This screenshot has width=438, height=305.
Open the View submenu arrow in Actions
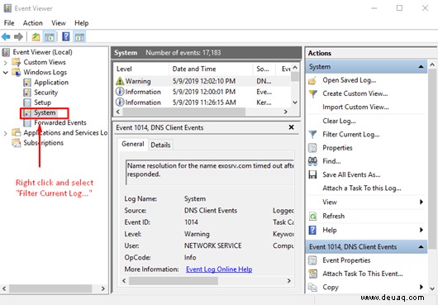(x=421, y=202)
